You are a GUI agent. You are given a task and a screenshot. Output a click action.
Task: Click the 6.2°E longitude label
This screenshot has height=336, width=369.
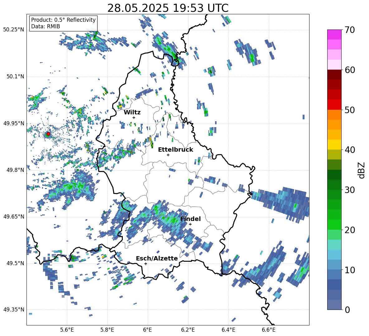(188, 330)
